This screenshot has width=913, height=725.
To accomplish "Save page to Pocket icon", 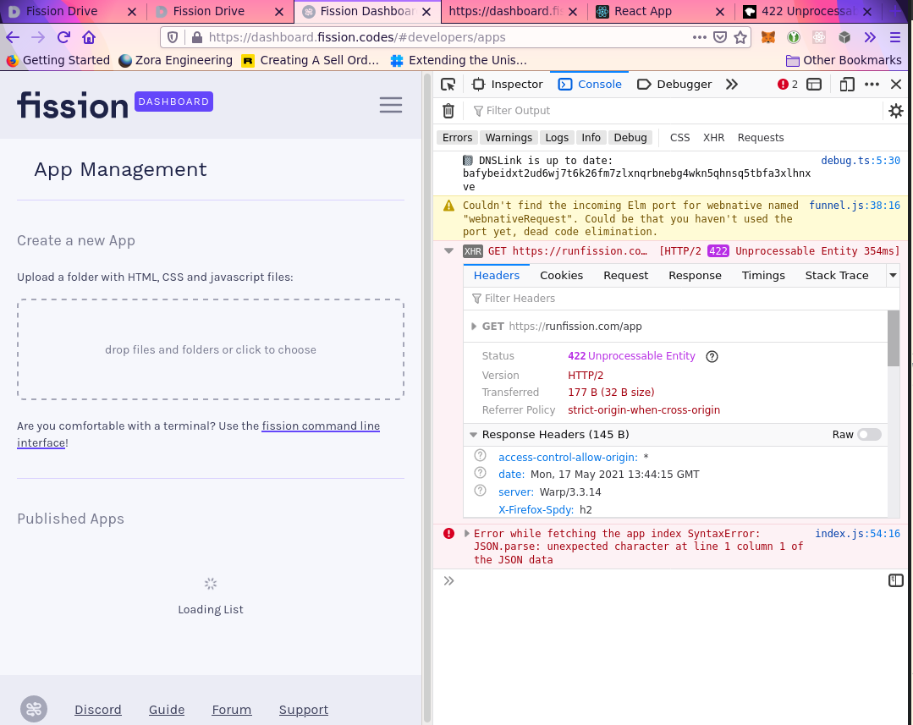I will point(720,37).
